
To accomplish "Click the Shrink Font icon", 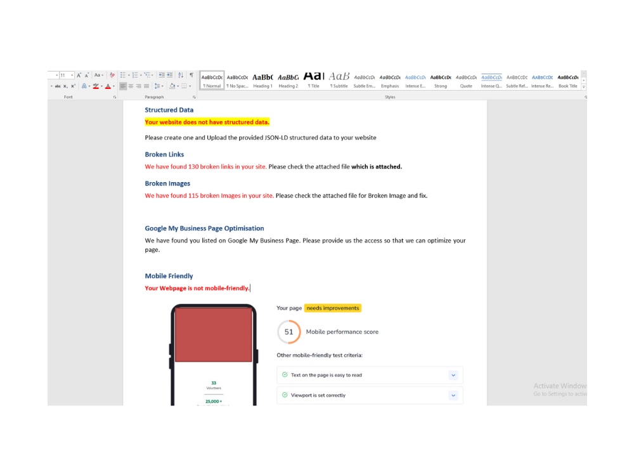I will click(86, 76).
